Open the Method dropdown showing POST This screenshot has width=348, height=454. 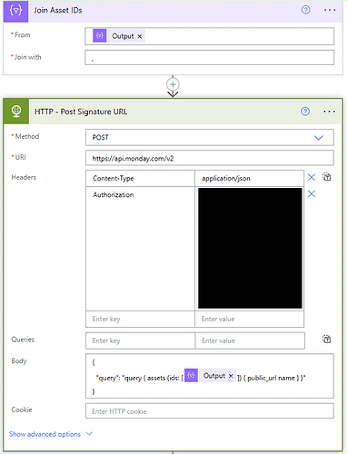[x=209, y=137]
